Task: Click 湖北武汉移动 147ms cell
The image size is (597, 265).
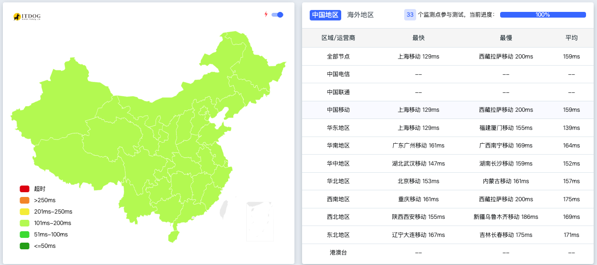Action: 419,164
